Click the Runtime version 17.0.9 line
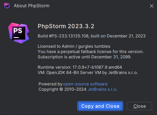This screenshot has width=157, height=115. pos(80,67)
